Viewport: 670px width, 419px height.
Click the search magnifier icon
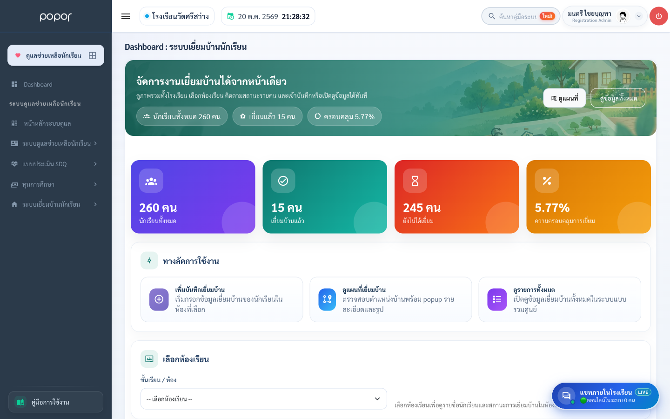coord(492,16)
